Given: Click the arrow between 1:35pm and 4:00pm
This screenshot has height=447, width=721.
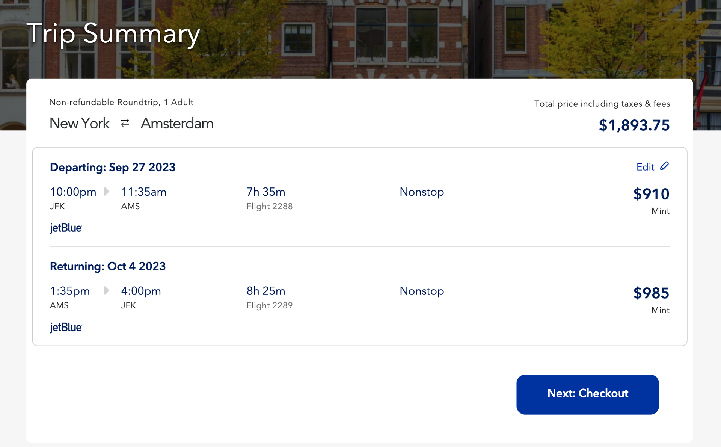Looking at the screenshot, I should (x=107, y=290).
